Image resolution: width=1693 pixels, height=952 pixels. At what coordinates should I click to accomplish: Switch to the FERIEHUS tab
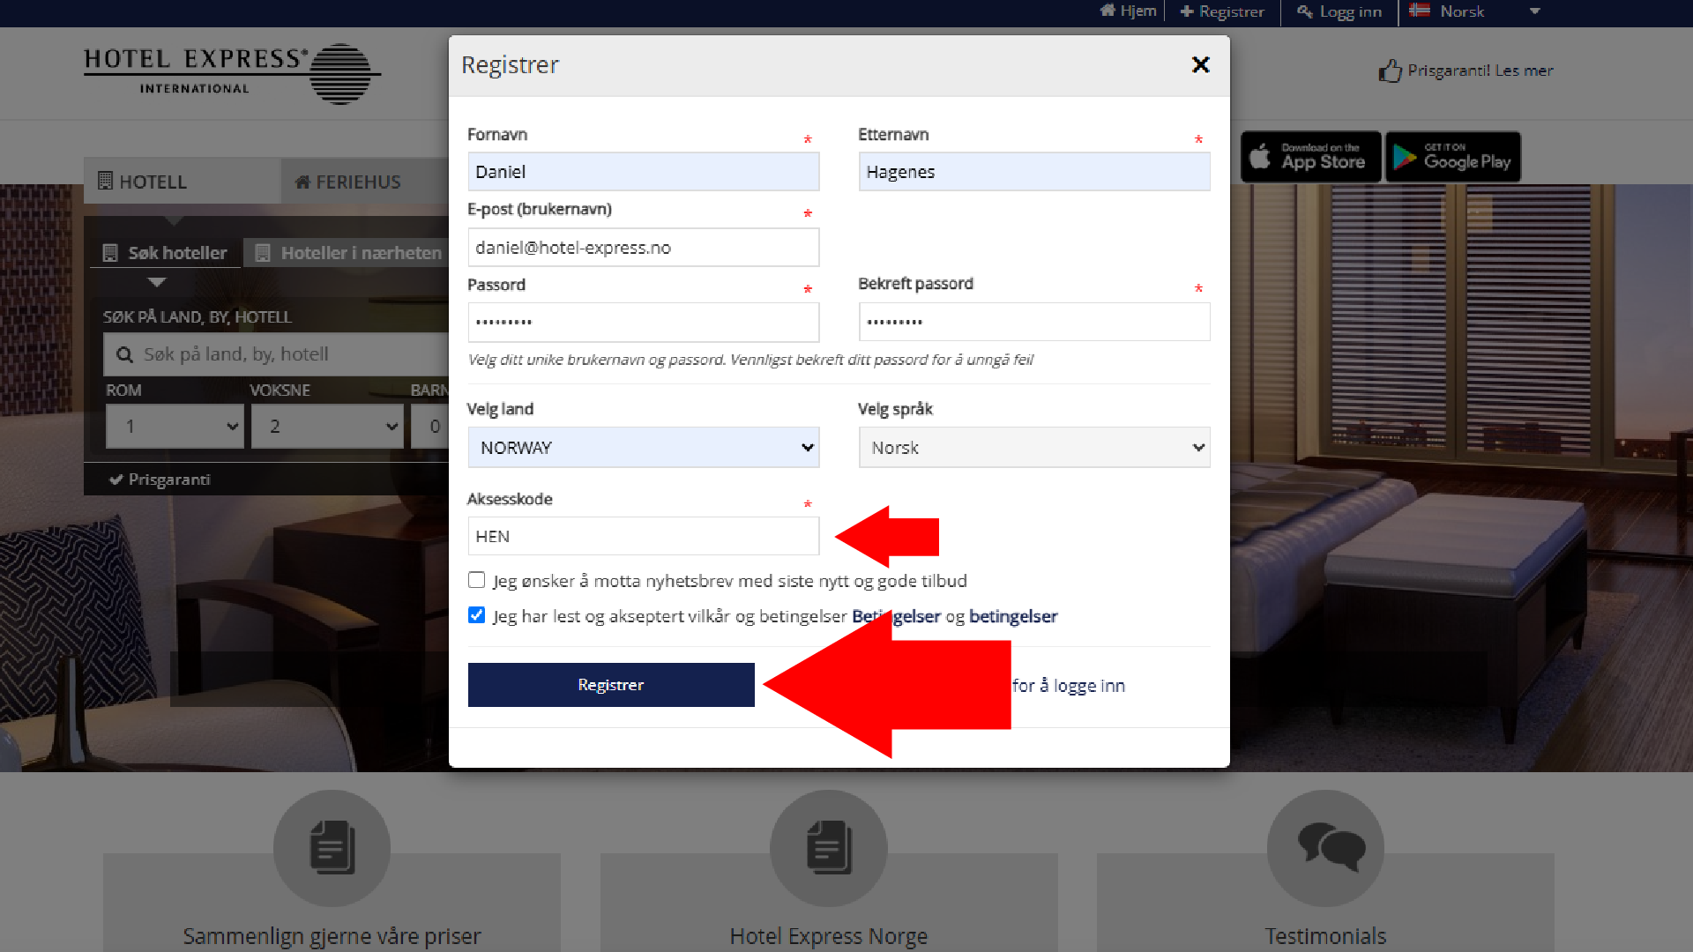[347, 182]
